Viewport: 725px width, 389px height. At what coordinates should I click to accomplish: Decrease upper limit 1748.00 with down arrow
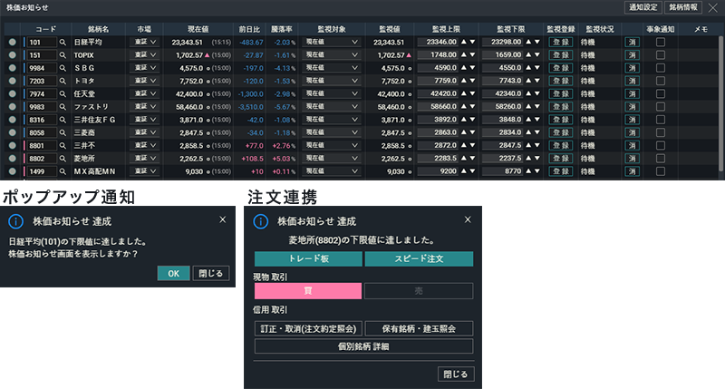pyautogui.click(x=472, y=55)
